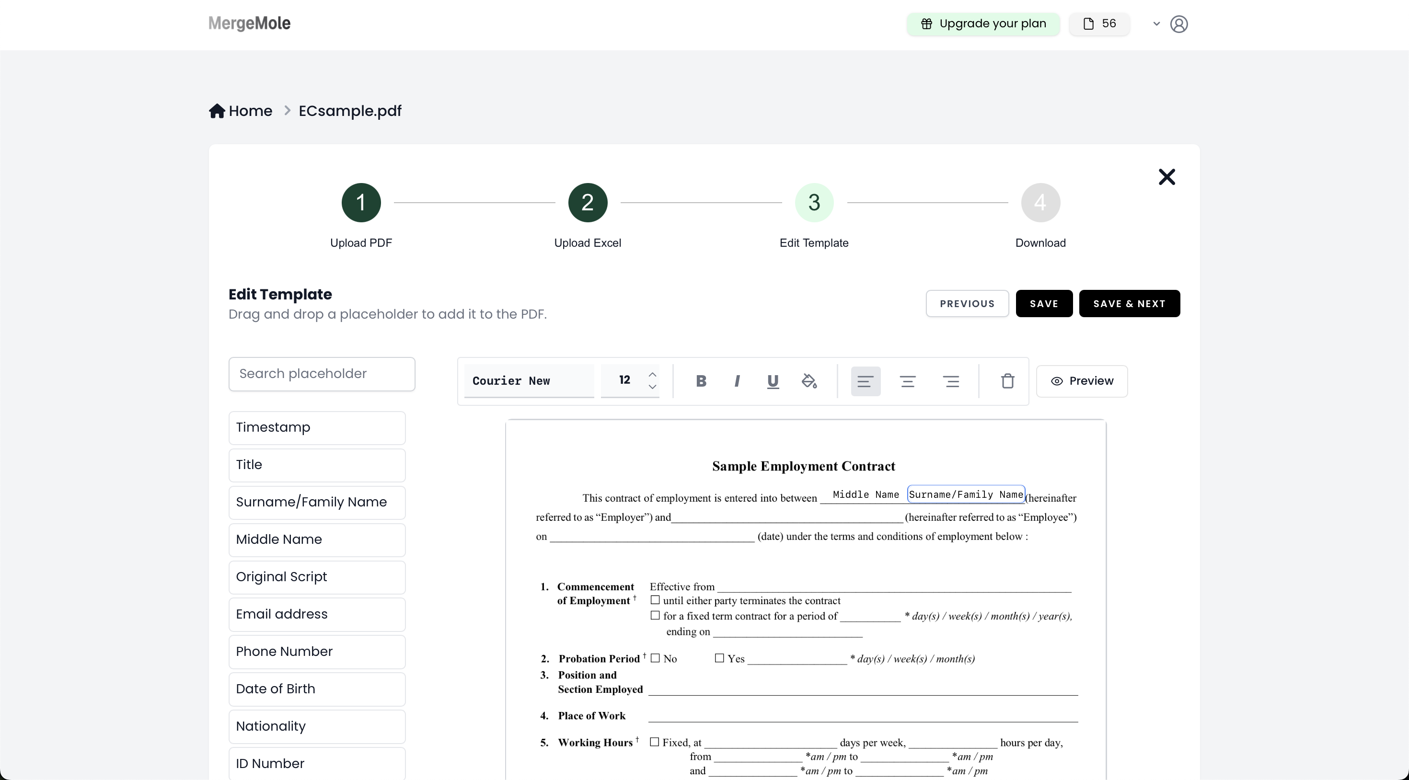Click the PREVIOUS button

(967, 304)
